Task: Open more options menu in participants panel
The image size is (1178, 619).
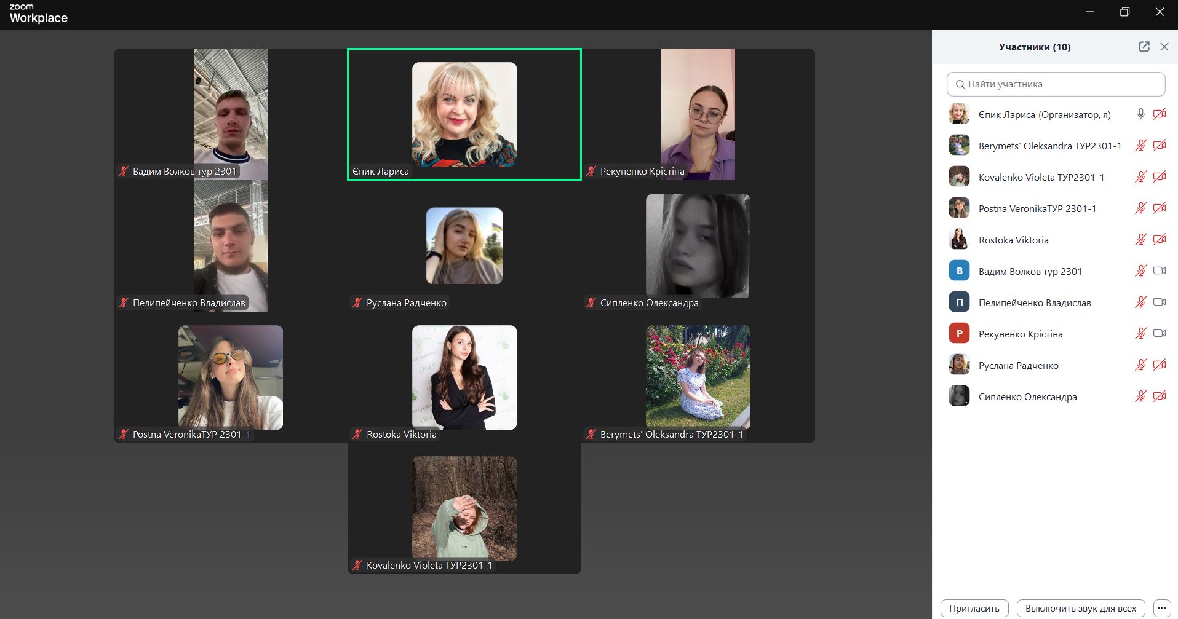Action: (x=1161, y=609)
